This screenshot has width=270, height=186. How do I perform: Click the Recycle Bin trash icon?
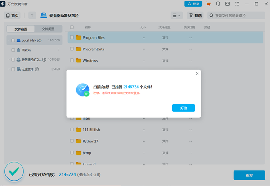18,50
